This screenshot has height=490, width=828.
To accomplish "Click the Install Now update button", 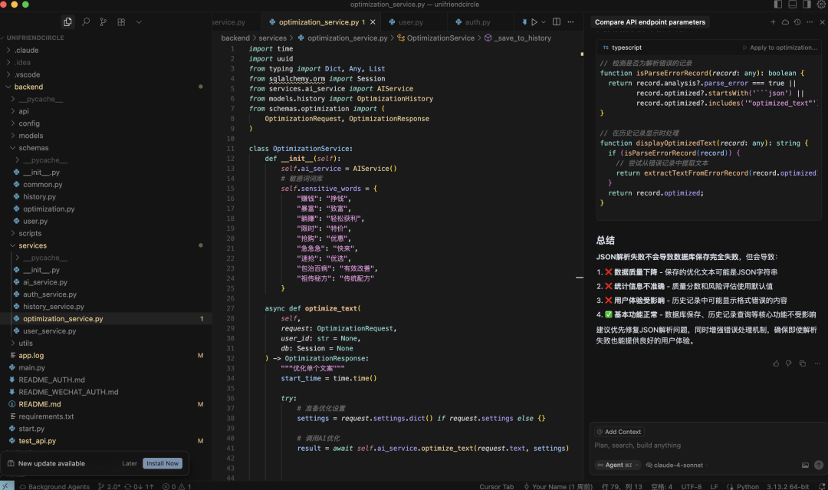I will [163, 463].
